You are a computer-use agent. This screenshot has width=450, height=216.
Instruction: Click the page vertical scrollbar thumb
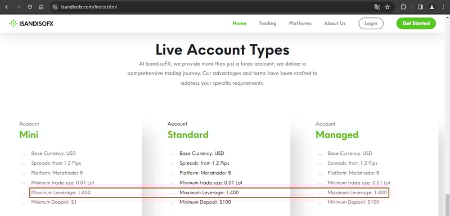point(447,205)
